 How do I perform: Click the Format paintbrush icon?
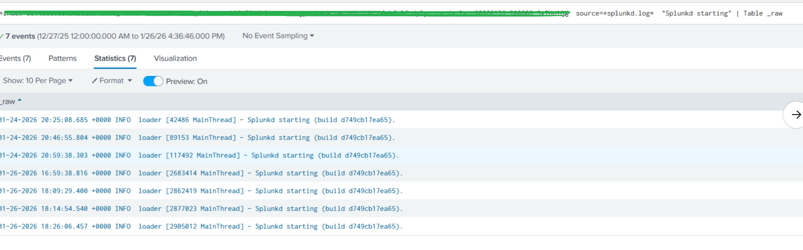pyautogui.click(x=94, y=81)
